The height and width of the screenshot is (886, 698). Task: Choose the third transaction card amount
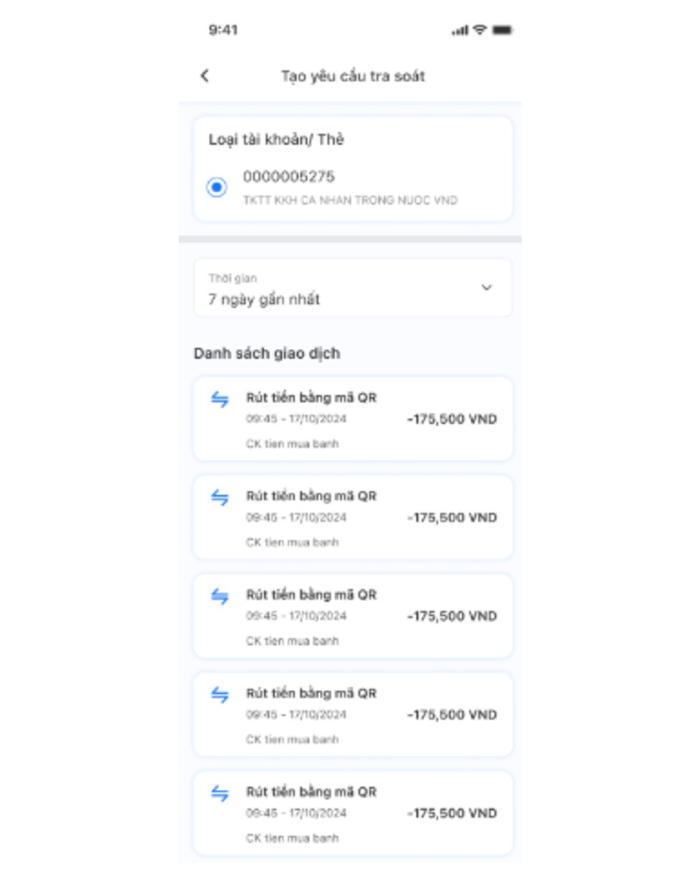(x=452, y=616)
